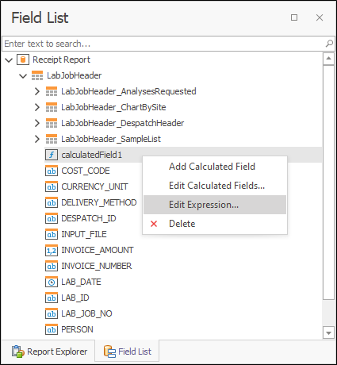Click the INVOICE_AMOUNT numeric field icon

[x=52, y=250]
